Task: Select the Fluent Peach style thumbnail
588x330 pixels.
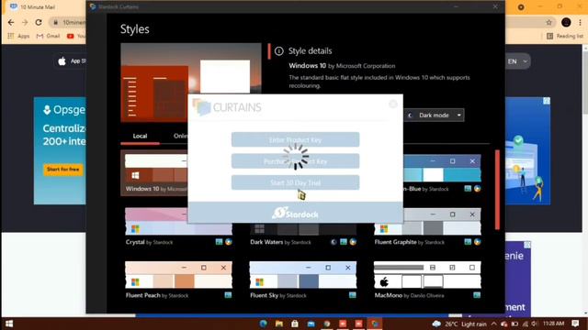Action: (178, 275)
